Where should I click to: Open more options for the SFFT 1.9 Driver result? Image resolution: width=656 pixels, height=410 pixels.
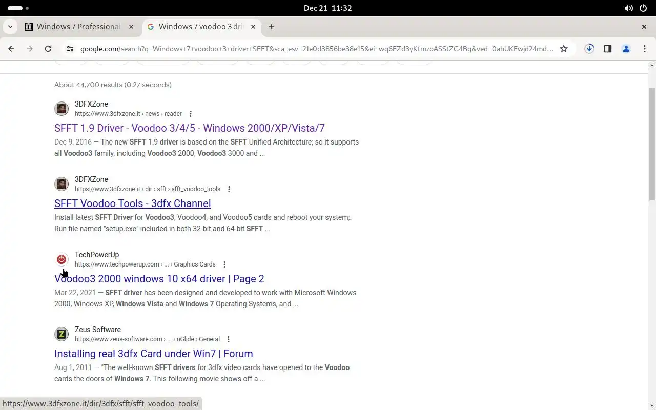191,114
